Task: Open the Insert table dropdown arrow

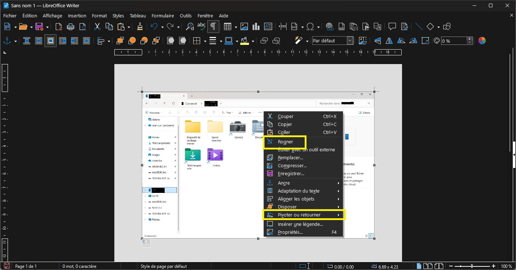Action: tap(236, 27)
